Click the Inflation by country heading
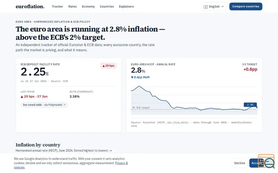The height and width of the screenshot is (173, 278). 38,145
